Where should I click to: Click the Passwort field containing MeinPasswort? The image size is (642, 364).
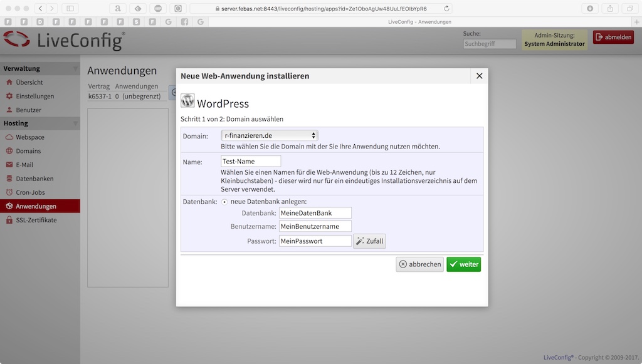[x=315, y=241]
